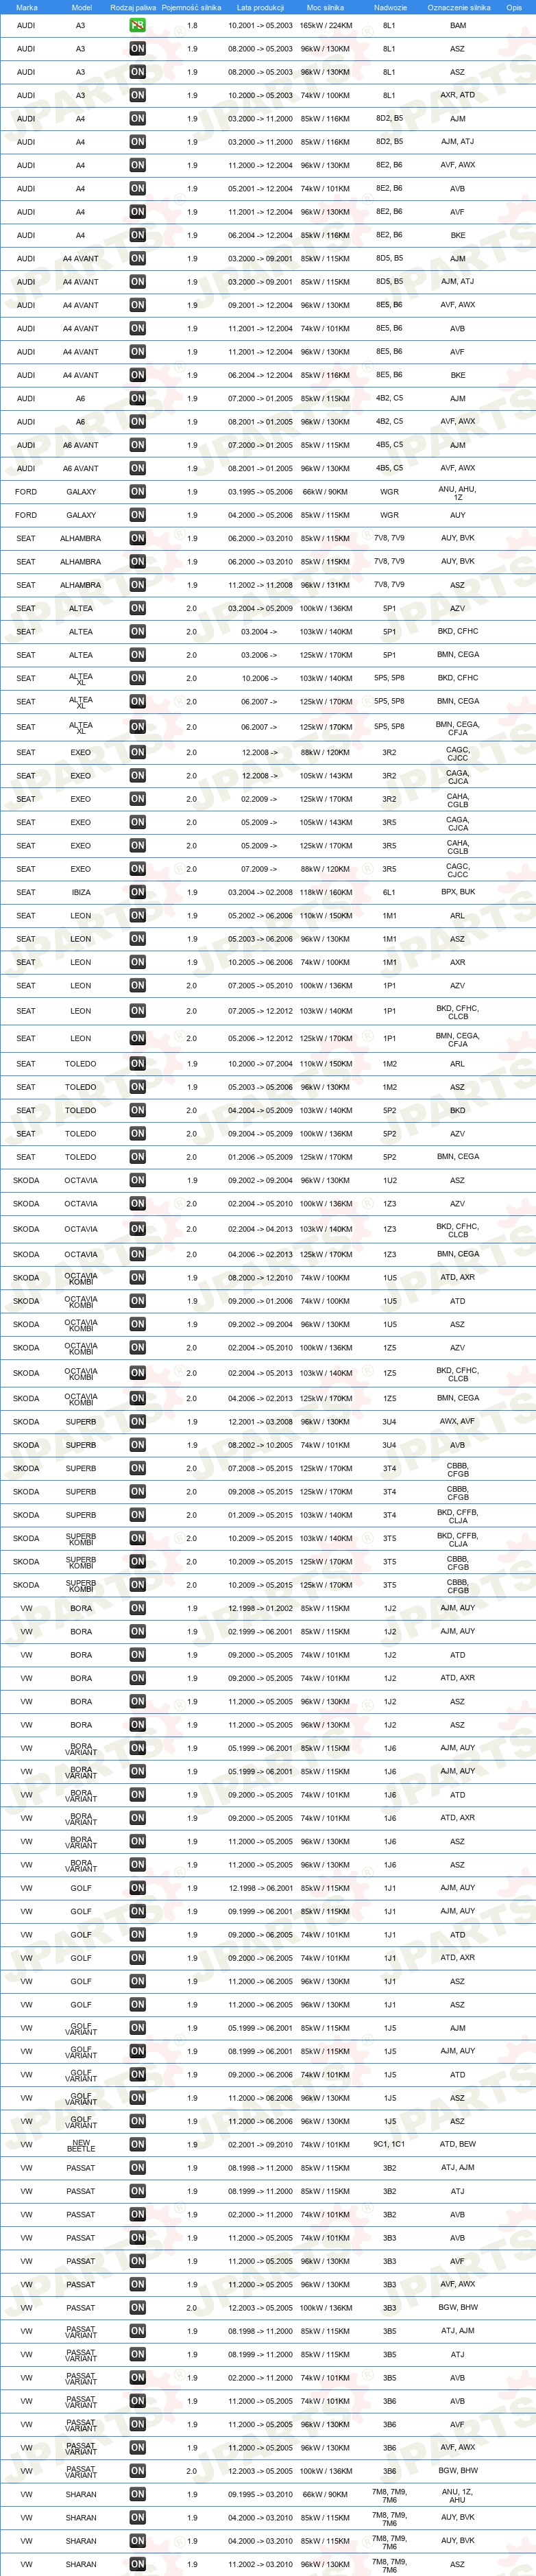Click the ON icon in the VW New Beetle row
Image resolution: width=536 pixels, height=2576 pixels.
pyautogui.click(x=138, y=2144)
